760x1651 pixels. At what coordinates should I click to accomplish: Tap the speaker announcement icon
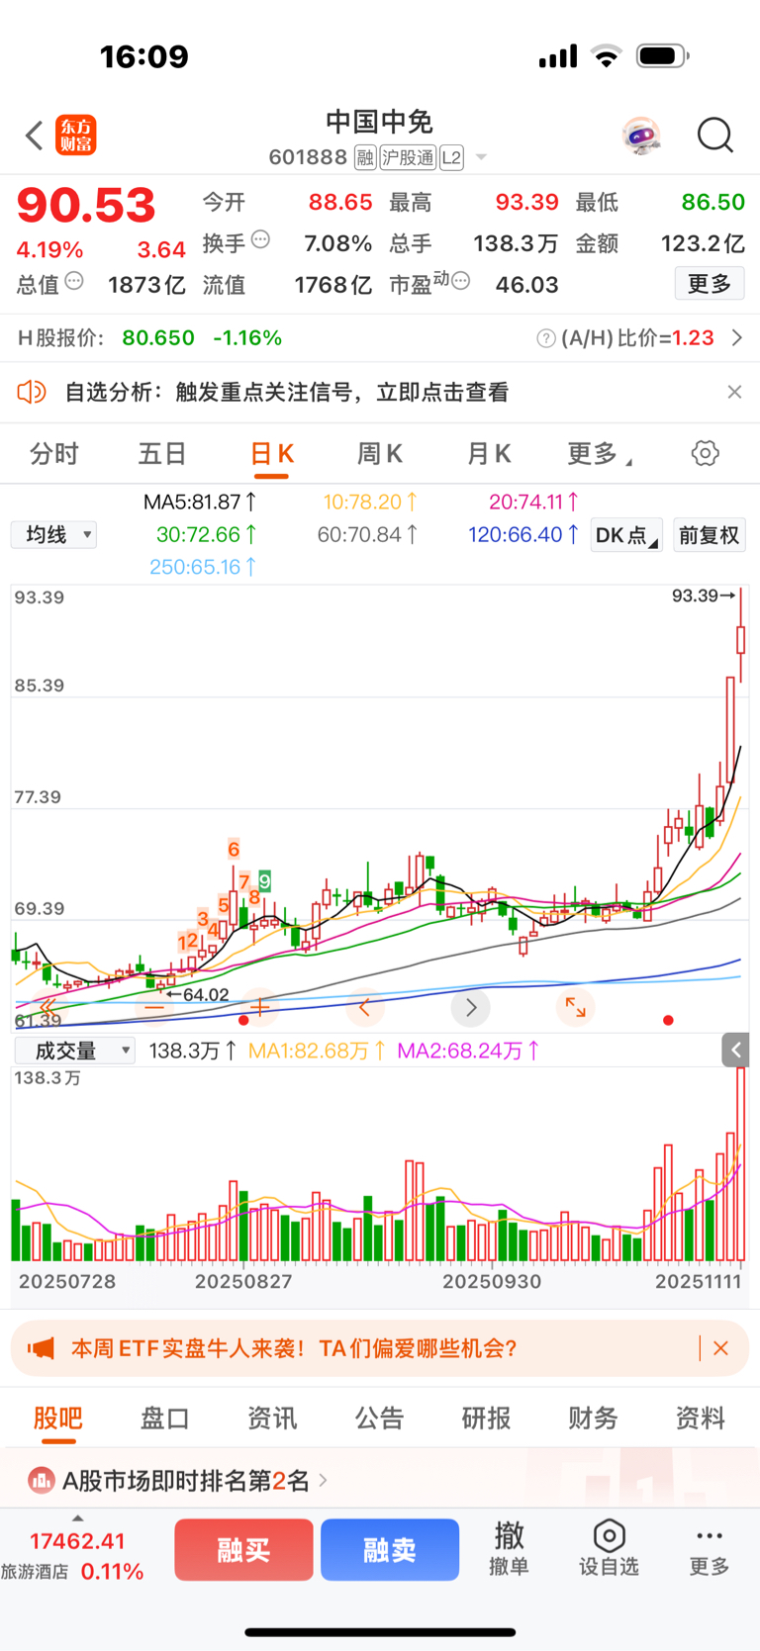[x=32, y=392]
